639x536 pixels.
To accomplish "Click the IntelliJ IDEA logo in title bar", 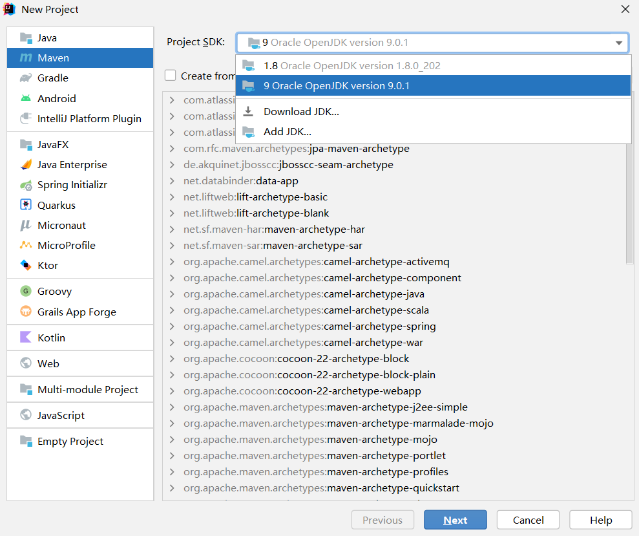I will pos(9,9).
